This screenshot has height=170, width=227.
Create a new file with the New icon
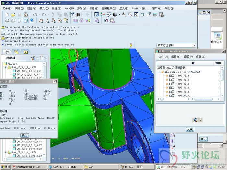(x=7, y=14)
